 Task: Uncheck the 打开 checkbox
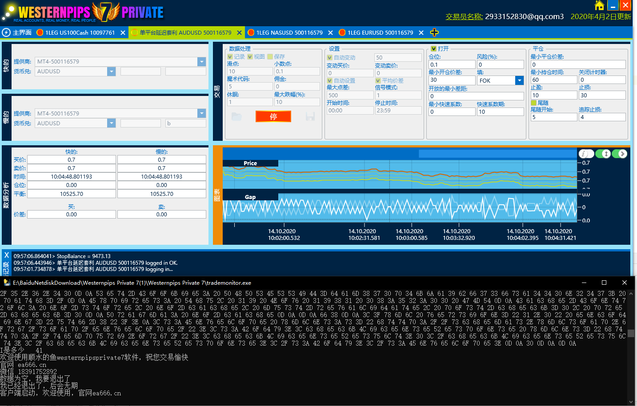433,48
